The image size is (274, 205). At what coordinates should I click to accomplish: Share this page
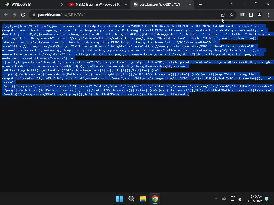(x=223, y=15)
